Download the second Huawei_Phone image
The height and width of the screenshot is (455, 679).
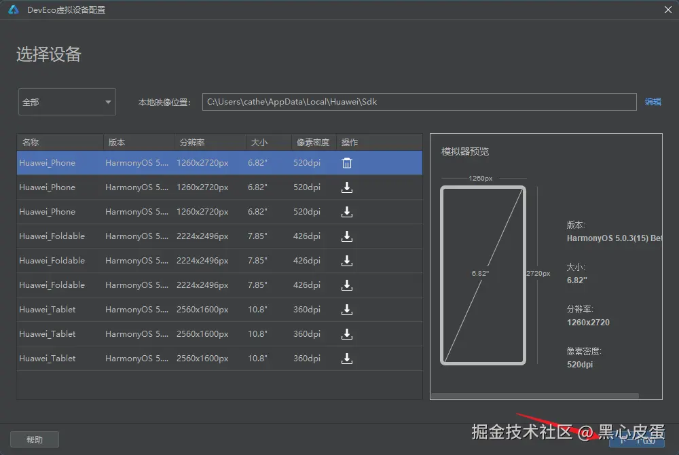(347, 187)
